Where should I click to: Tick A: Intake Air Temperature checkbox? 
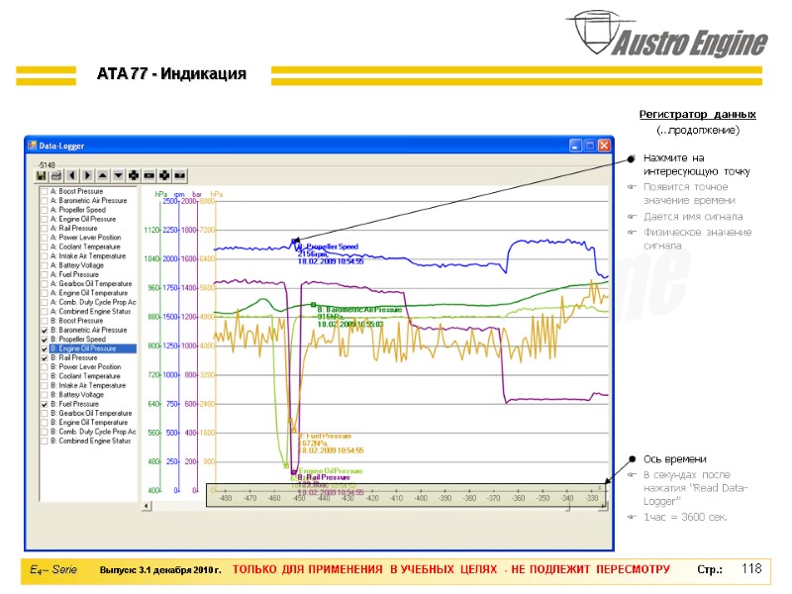click(x=45, y=256)
